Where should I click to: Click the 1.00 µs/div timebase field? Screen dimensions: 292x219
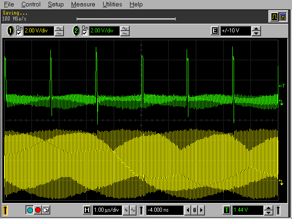click(x=107, y=210)
